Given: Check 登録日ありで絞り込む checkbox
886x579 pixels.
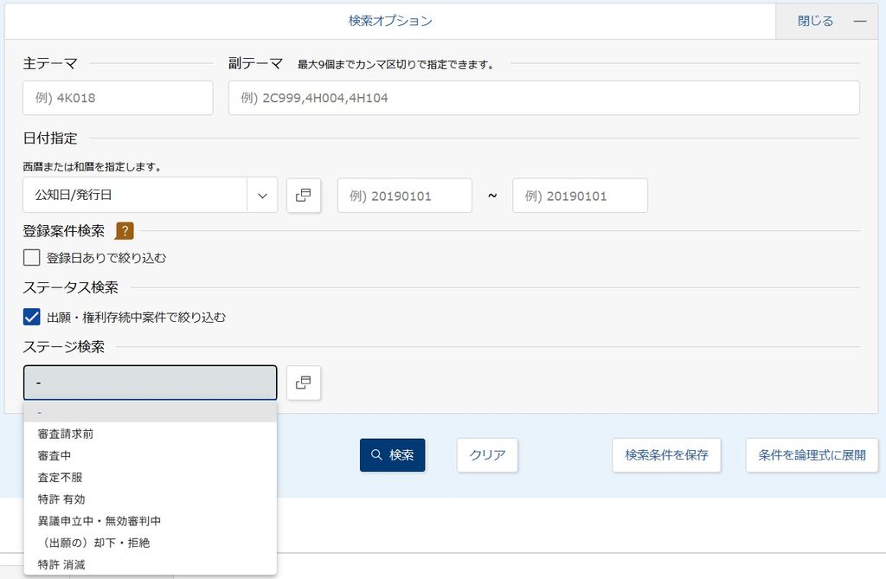Looking at the screenshot, I should coord(32,258).
